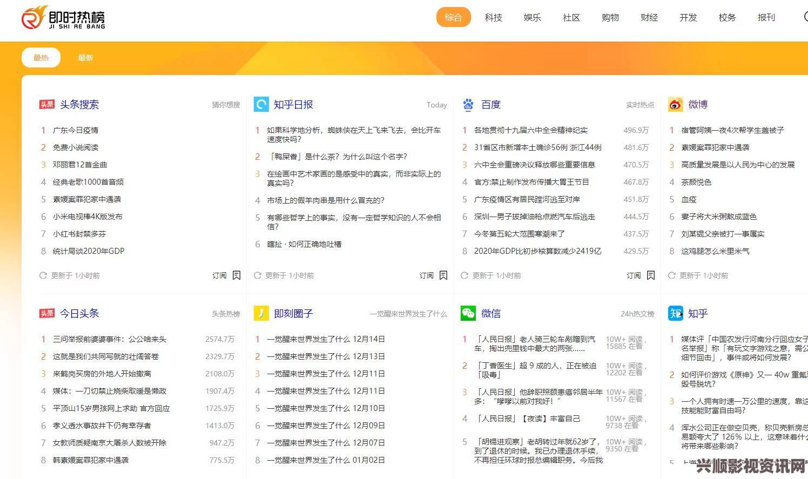
Task: Open 如何评价游戏《原神》 question
Action: 744,379
